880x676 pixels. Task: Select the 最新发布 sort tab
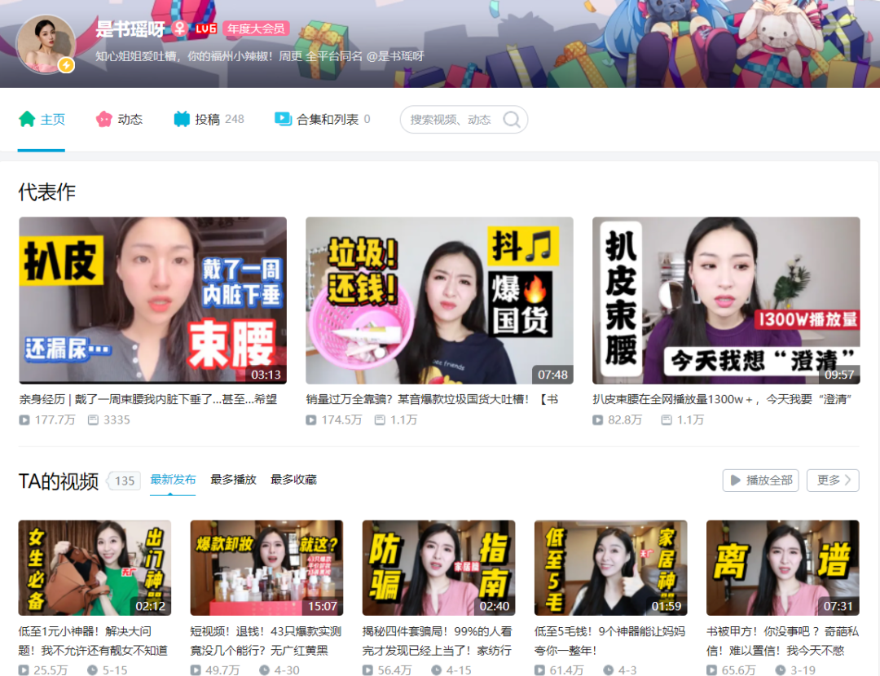(173, 480)
